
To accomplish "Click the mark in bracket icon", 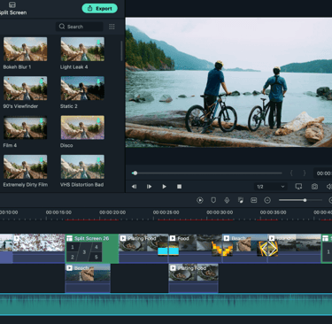I will (291, 174).
